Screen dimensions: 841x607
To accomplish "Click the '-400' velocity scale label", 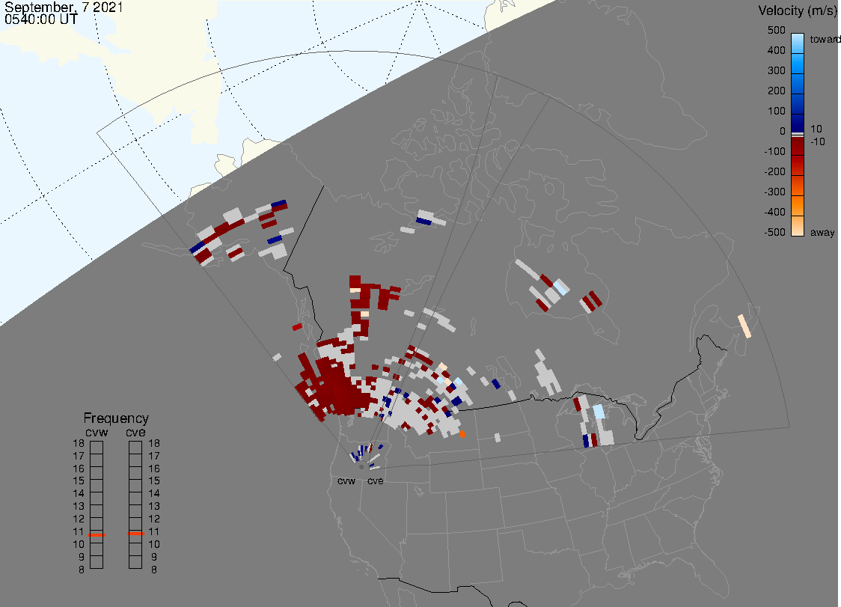I will (775, 212).
